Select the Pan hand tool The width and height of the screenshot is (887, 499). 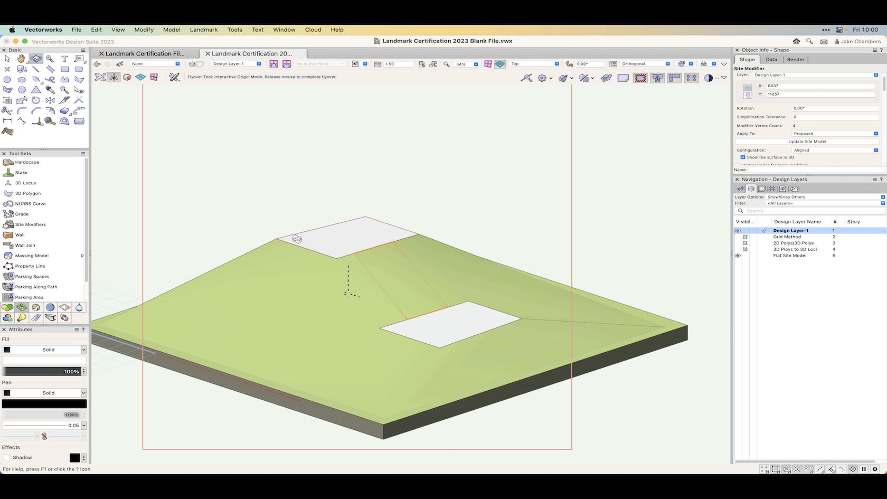tap(21, 59)
